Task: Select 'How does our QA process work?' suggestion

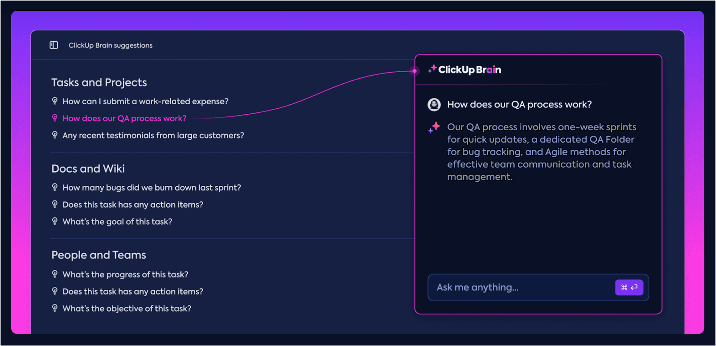Action: [x=124, y=118]
